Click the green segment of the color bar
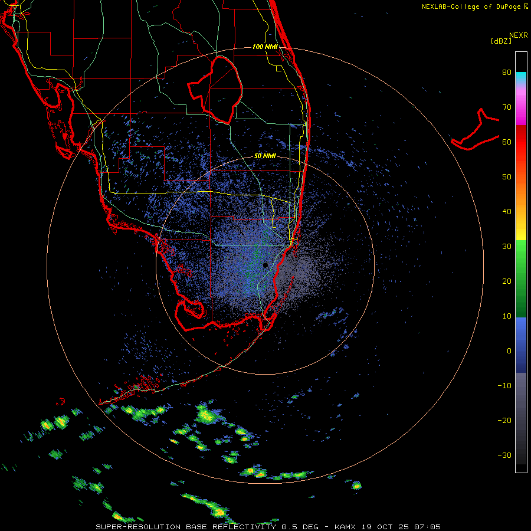This screenshot has height=531, width=531. (521, 278)
